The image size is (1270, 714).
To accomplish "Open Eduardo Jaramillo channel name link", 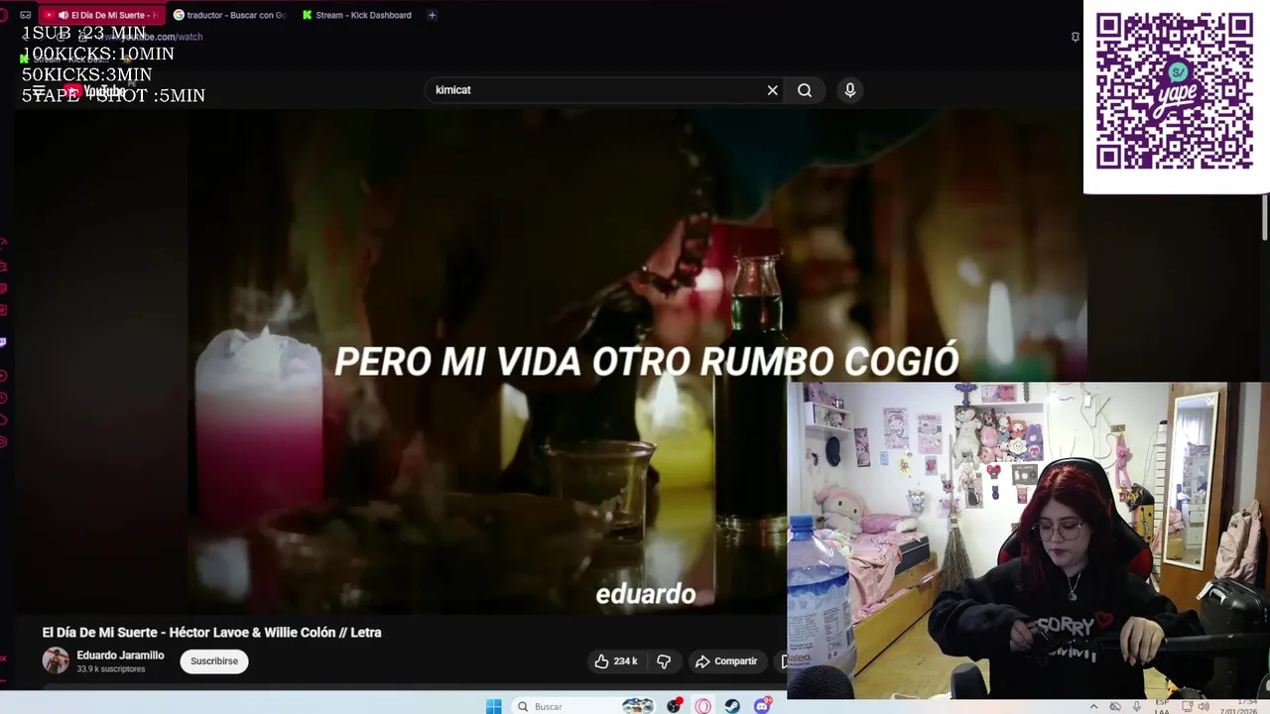I will pos(120,655).
